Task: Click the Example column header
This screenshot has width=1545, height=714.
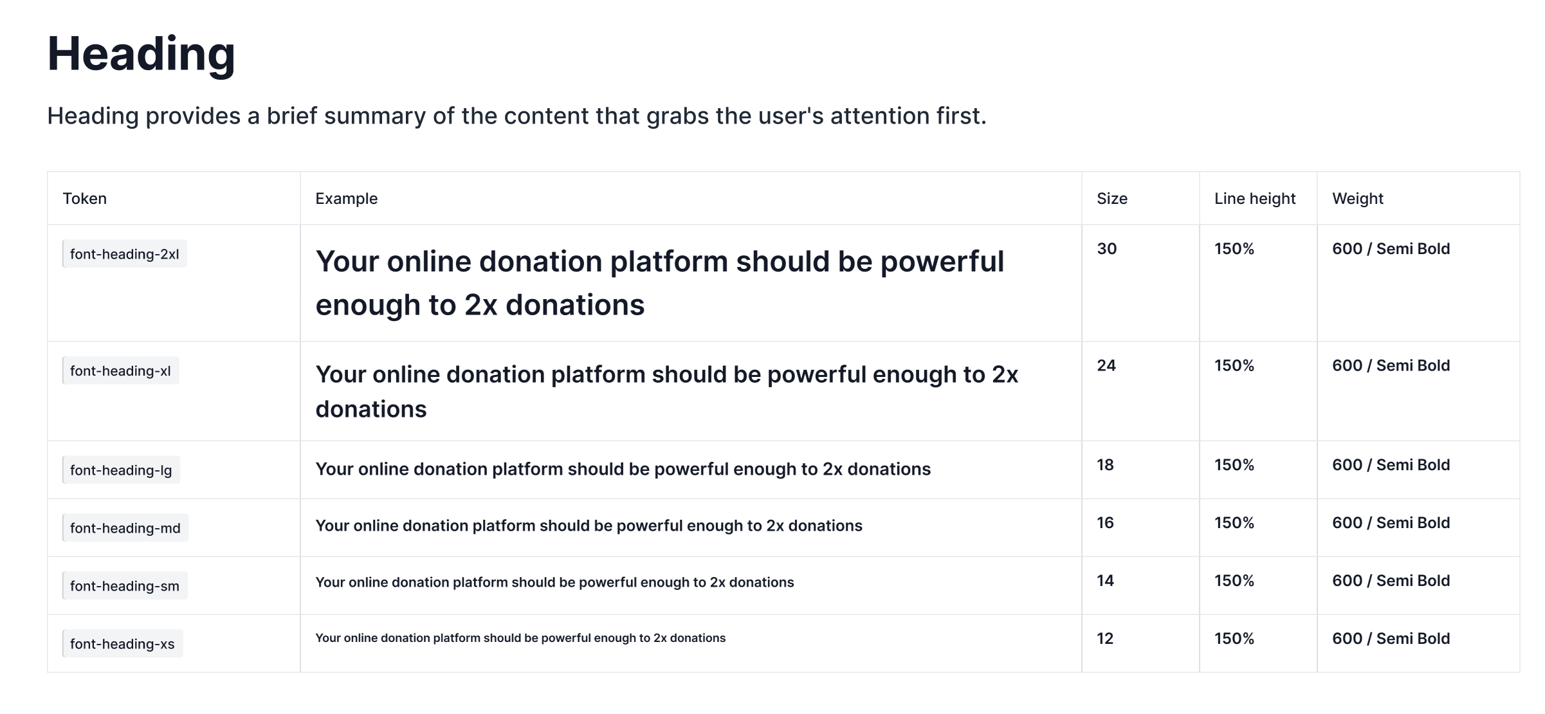Action: tap(346, 199)
